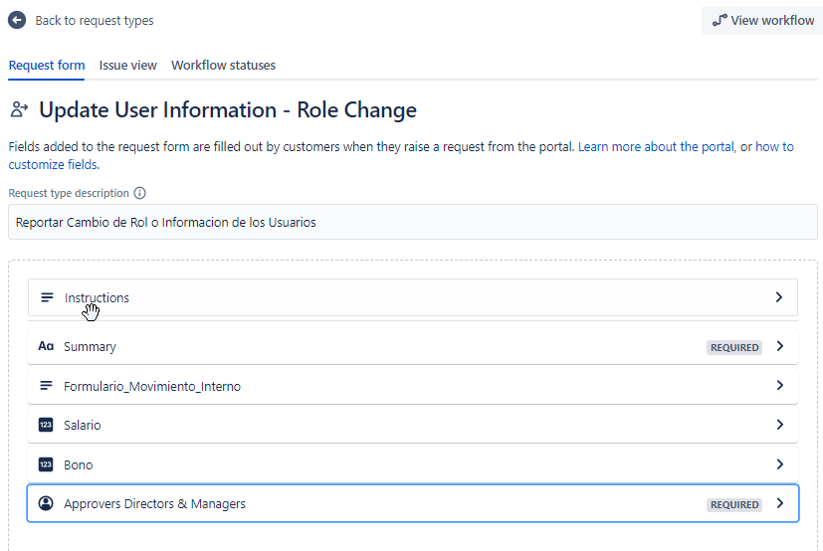Switch to the Issue view tab
The height and width of the screenshot is (551, 823).
click(128, 66)
